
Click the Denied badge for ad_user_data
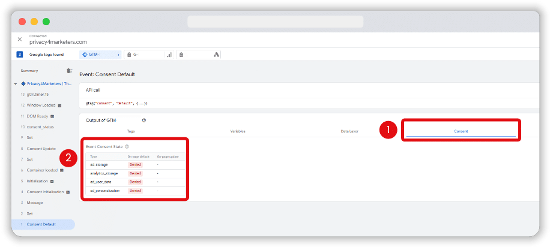click(x=135, y=182)
